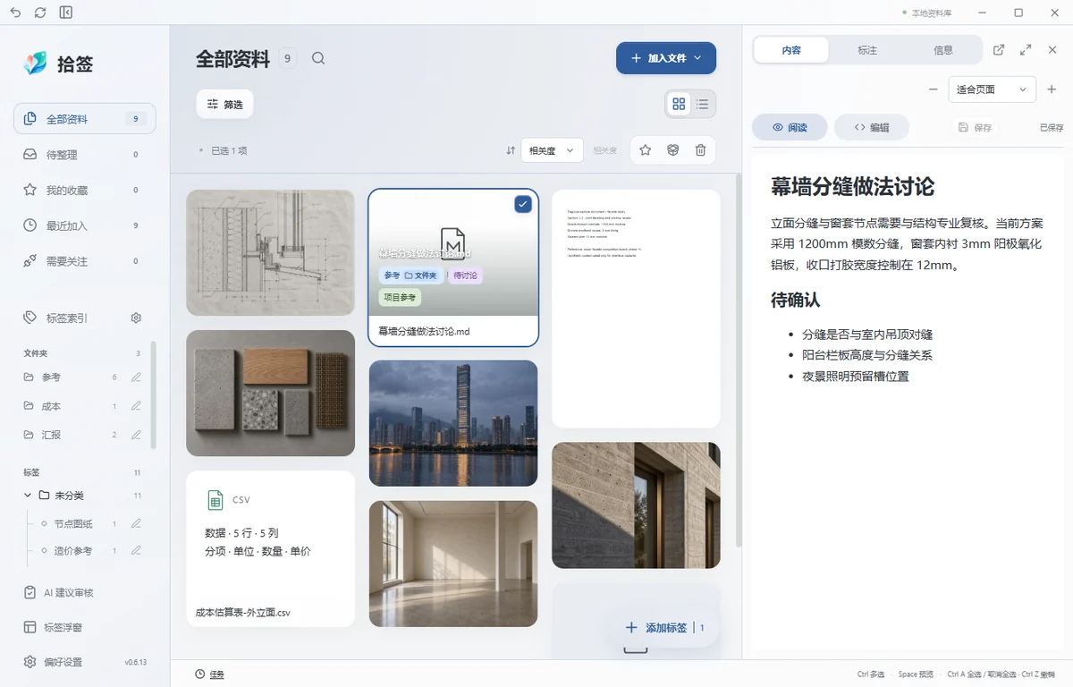Viewport: 1073px width, 687px height.
Task: Click the task status icon in the status bar
Action: pyautogui.click(x=200, y=674)
